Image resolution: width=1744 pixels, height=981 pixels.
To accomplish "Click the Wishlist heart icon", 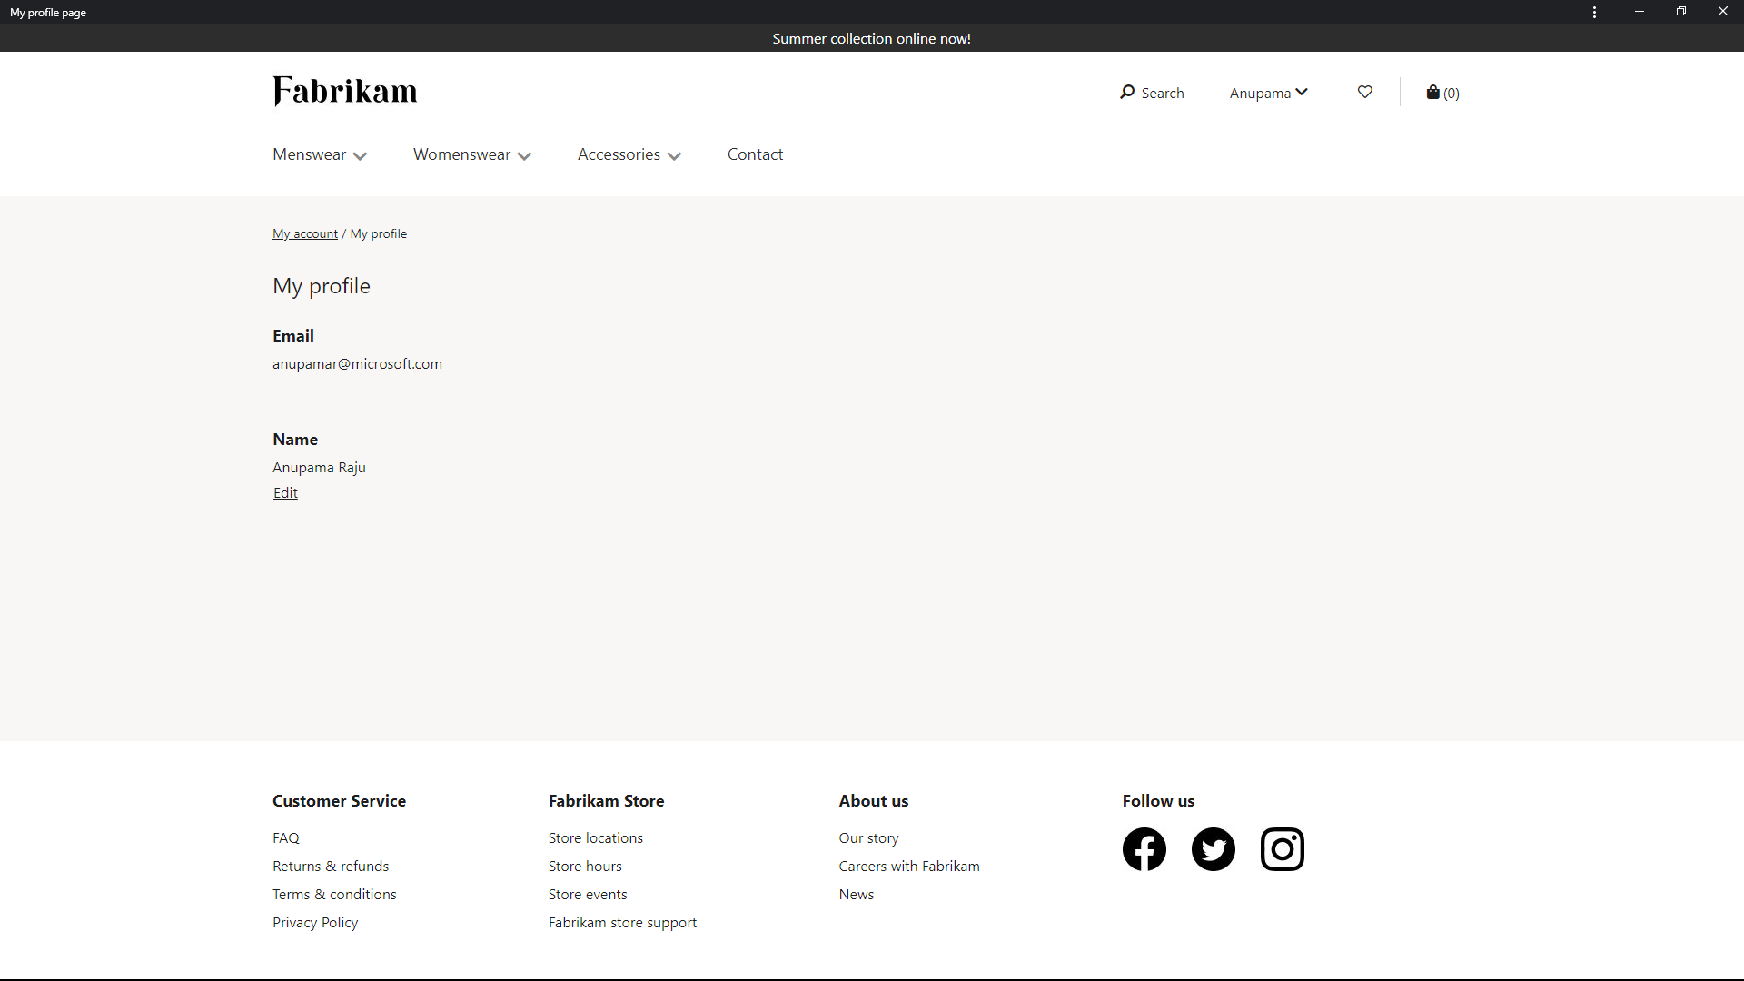I will (x=1364, y=93).
